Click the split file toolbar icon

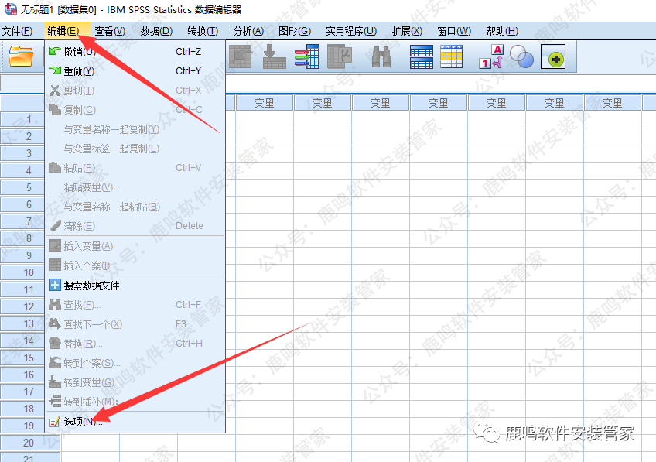tap(422, 56)
